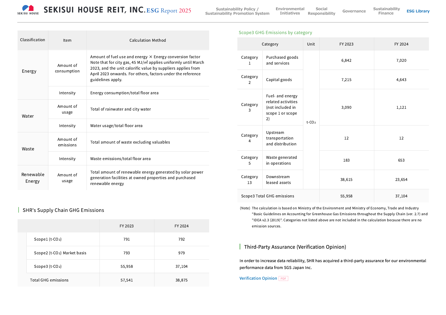Click the Purchased goods and services cell
Image resolution: width=446 pixels, height=315 pixels.
(282, 60)
